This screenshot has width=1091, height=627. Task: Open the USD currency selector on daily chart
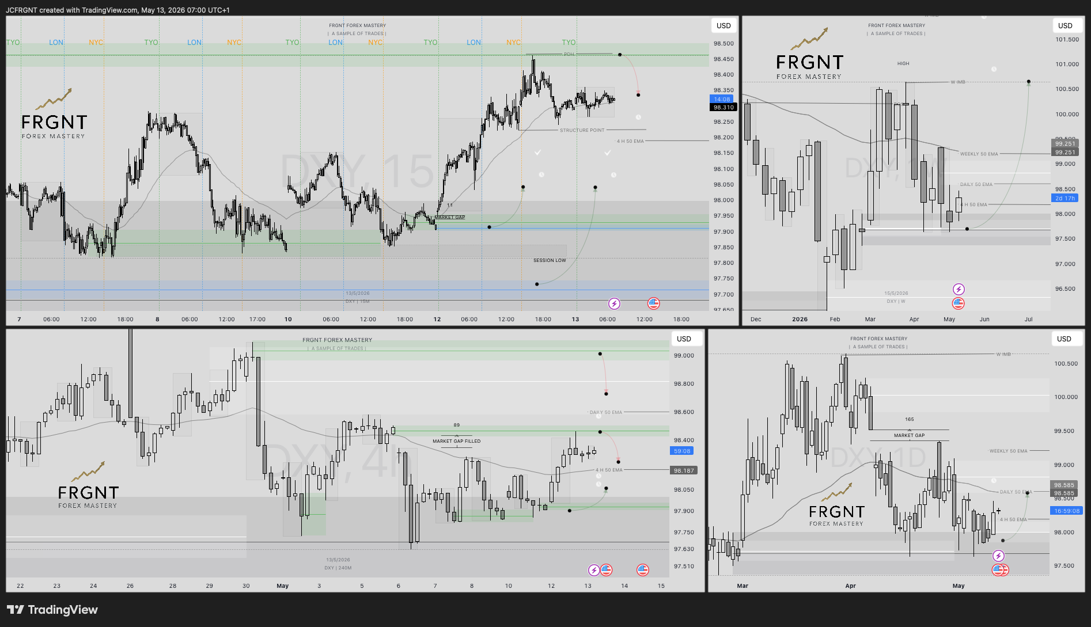click(x=1064, y=339)
